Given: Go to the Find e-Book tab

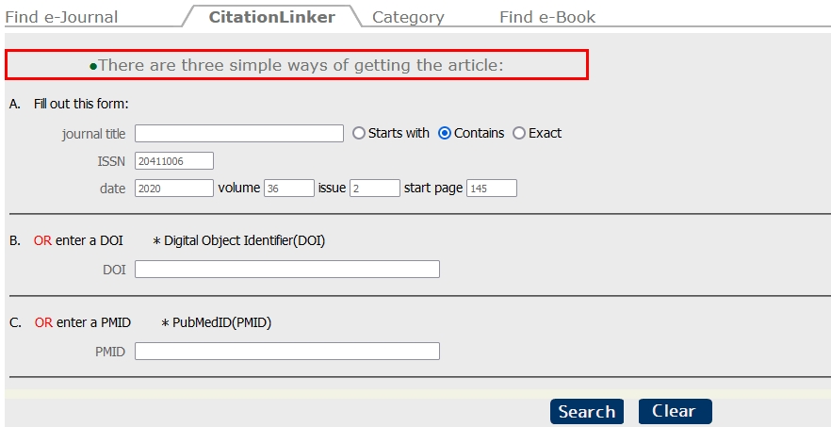Looking at the screenshot, I should (x=547, y=17).
